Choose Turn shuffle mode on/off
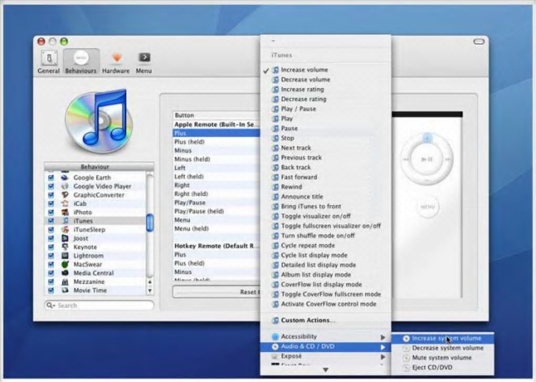The image size is (536, 382). 325,236
